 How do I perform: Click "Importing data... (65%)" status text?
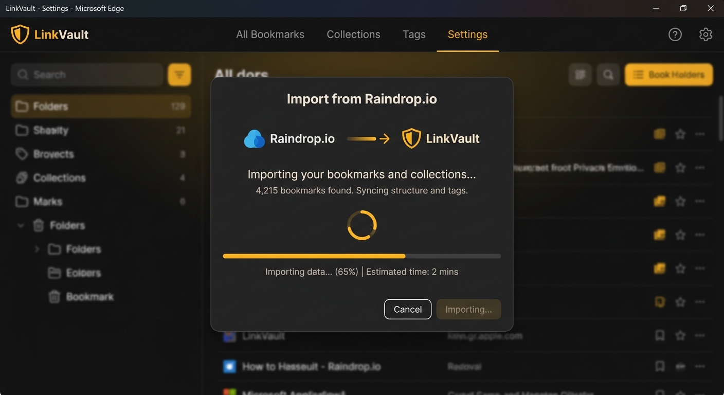coord(312,272)
